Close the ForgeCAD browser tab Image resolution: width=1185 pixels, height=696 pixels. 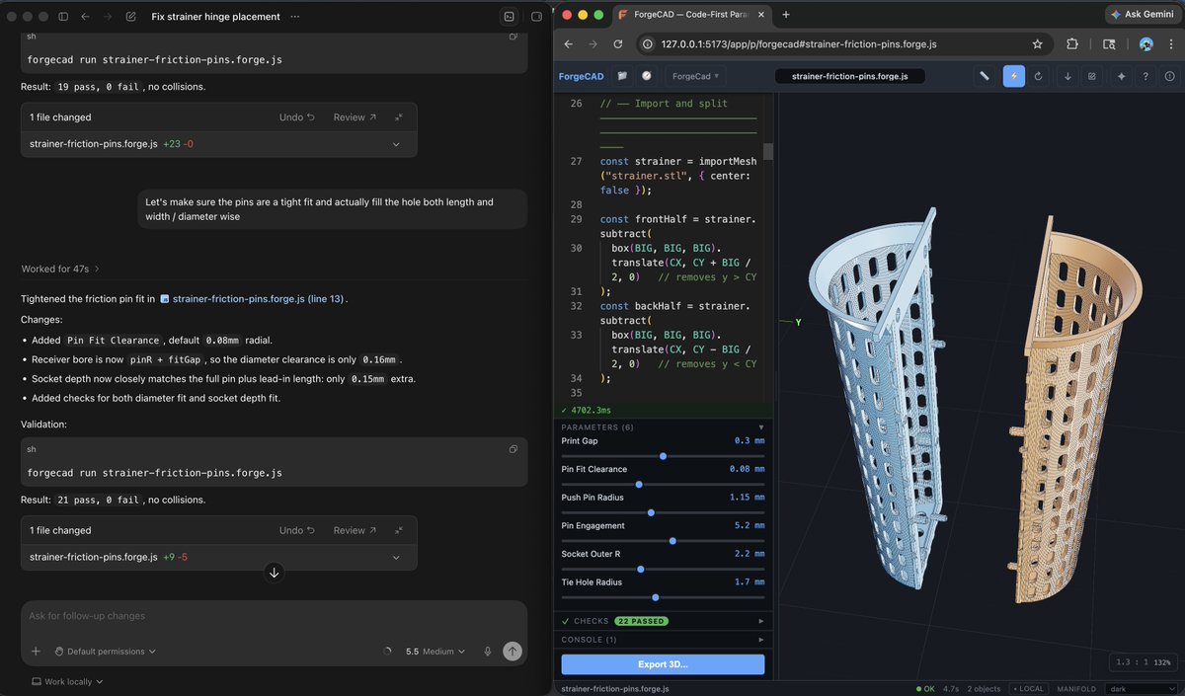click(x=761, y=15)
